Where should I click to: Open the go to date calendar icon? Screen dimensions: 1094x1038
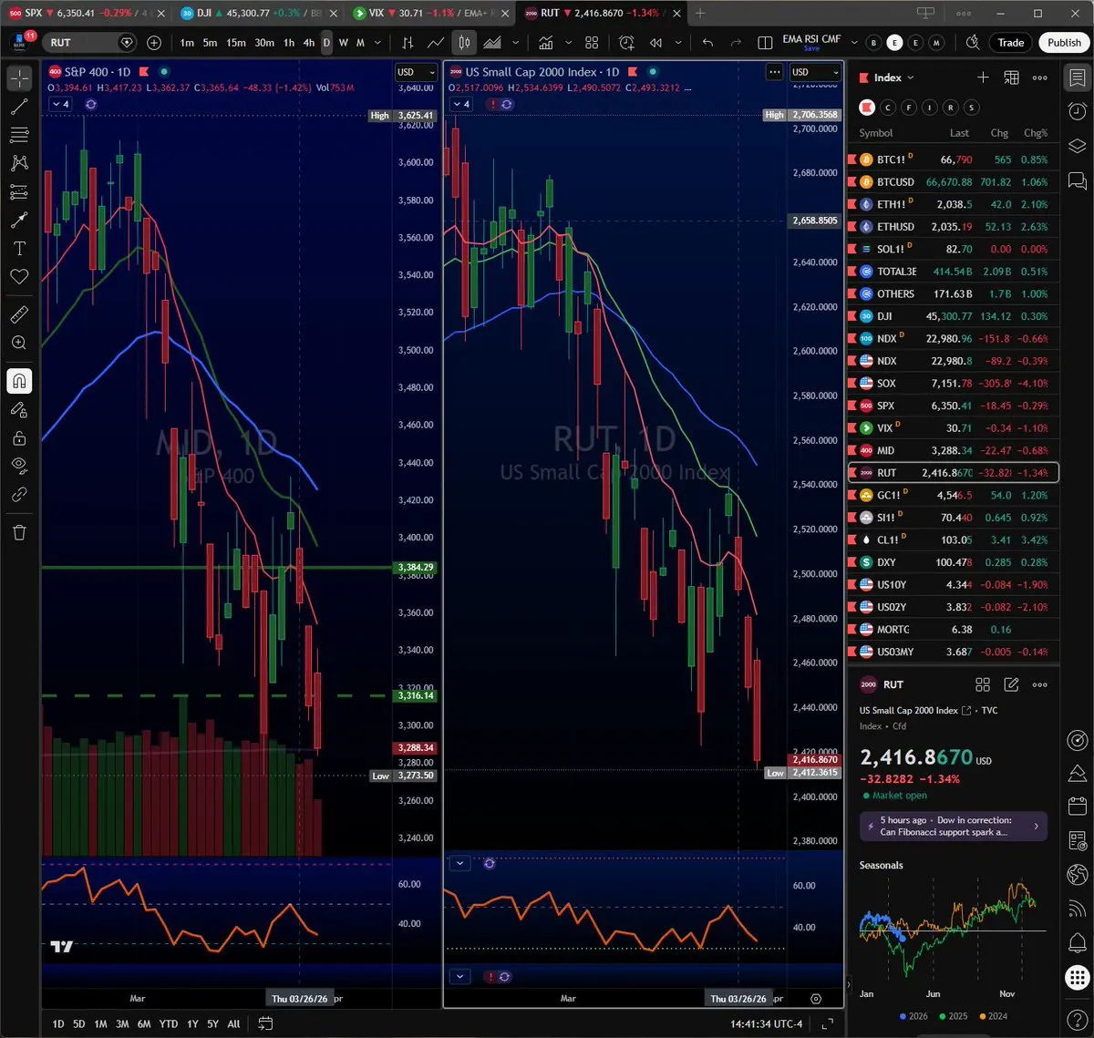(265, 1024)
